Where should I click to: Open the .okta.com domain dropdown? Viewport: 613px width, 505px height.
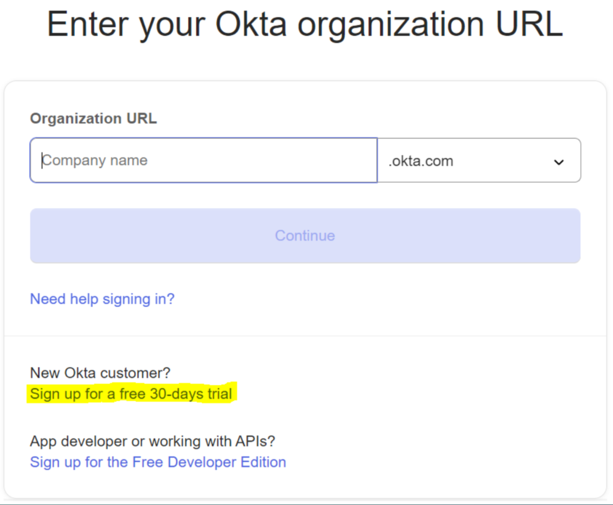point(479,160)
